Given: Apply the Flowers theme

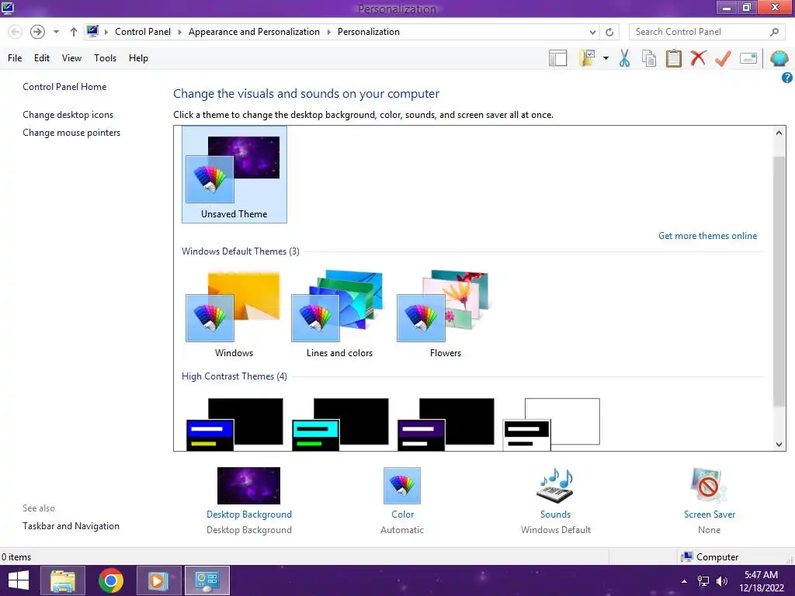Looking at the screenshot, I should pyautogui.click(x=445, y=314).
